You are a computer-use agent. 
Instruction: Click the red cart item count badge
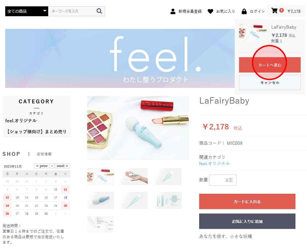click(281, 10)
